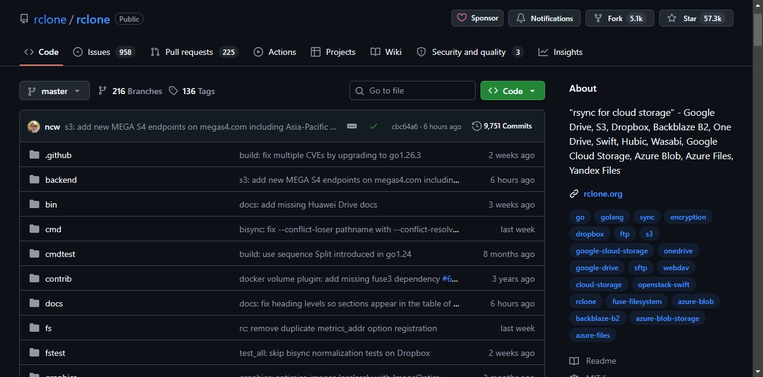Image resolution: width=763 pixels, height=377 pixels.
Task: Open commit 'docs: add missing Huawei Drive docs'
Action: pyautogui.click(x=308, y=204)
